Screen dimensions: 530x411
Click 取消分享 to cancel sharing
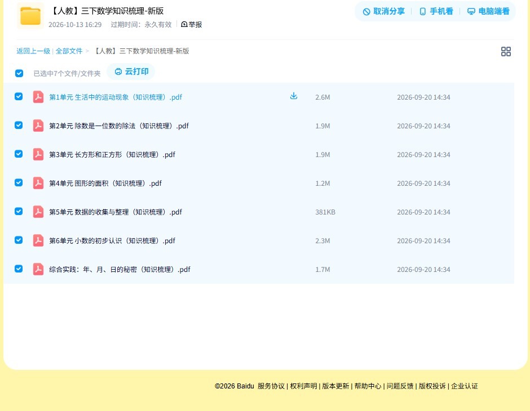click(383, 11)
